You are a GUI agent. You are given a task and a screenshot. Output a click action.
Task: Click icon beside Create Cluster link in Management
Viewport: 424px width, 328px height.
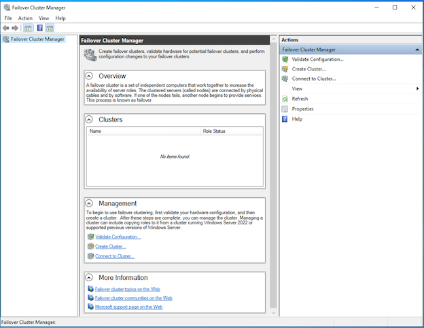pyautogui.click(x=90, y=246)
